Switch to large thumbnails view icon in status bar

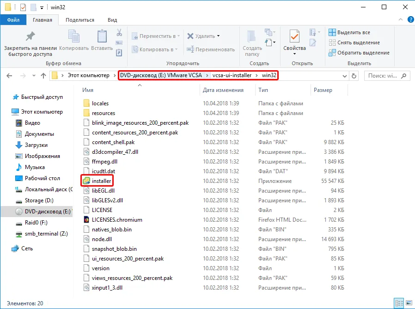409,303
